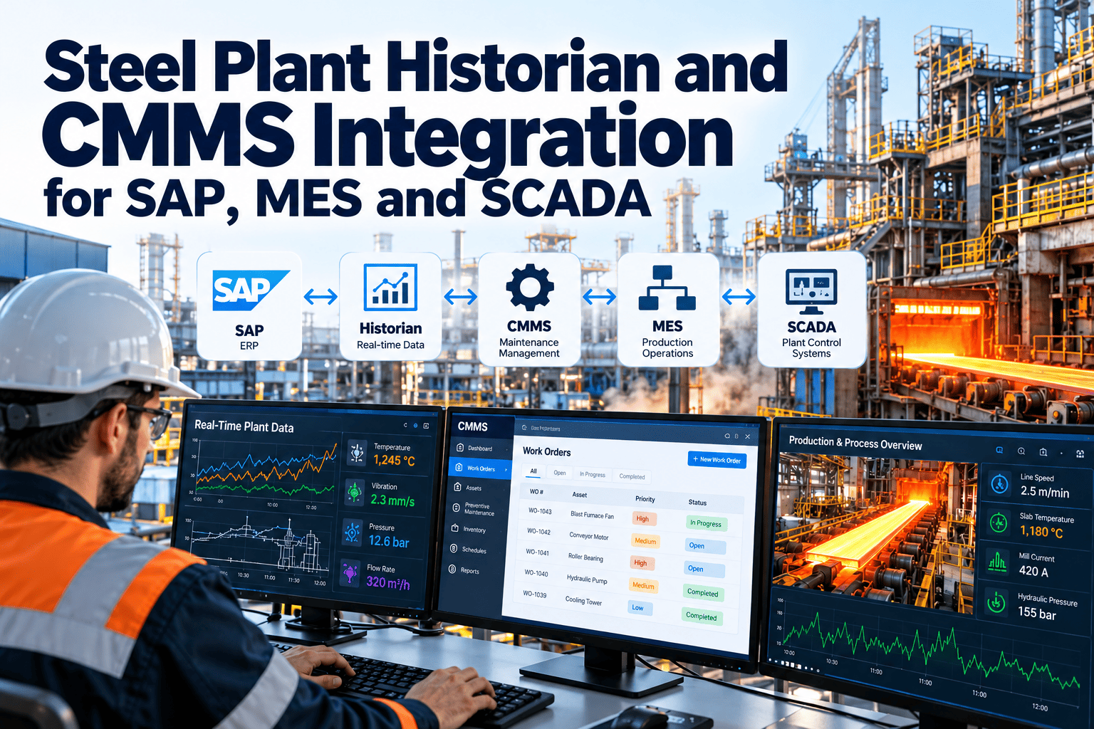Viewport: 1094px width, 729px height.
Task: Open Schedules in the CMMS sidebar
Action: click(469, 550)
